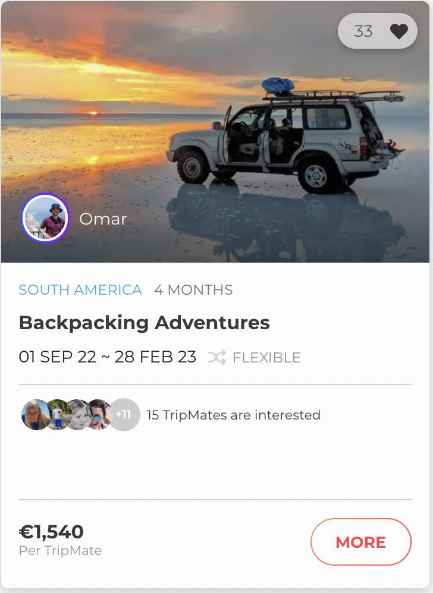Click the host name Omar
Screen dimensions: 433x593
point(103,219)
